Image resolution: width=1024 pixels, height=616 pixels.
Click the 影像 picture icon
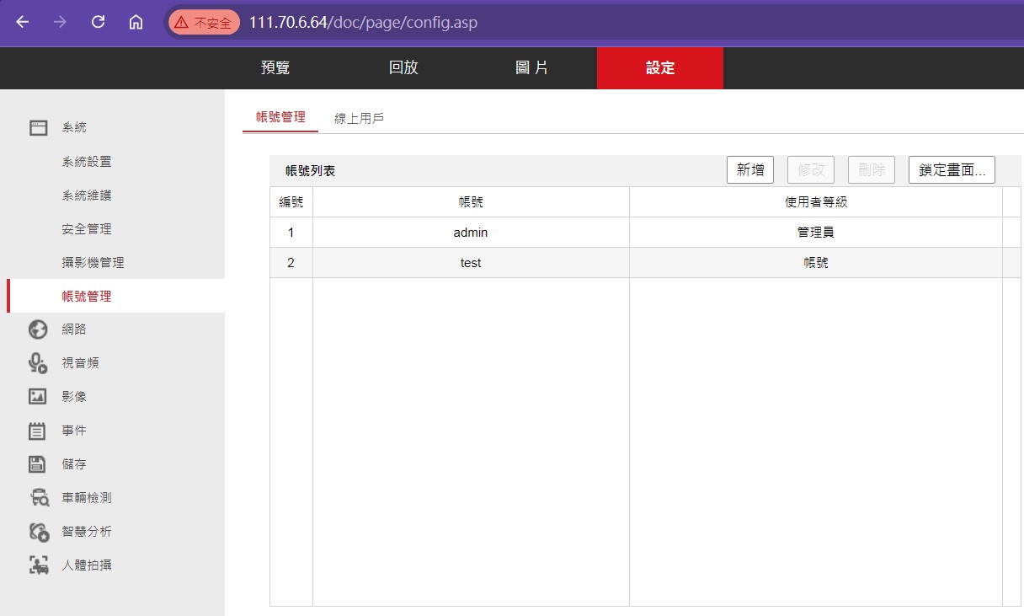[x=38, y=396]
